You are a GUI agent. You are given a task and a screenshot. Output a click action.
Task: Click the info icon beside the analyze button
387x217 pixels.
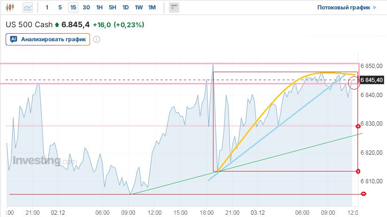(97, 39)
